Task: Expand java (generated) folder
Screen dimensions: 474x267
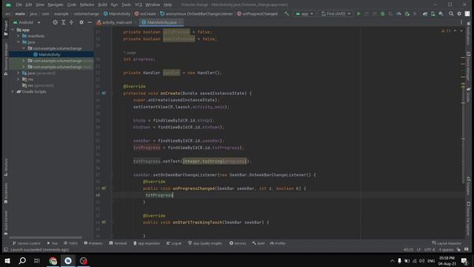Action: 18,73
